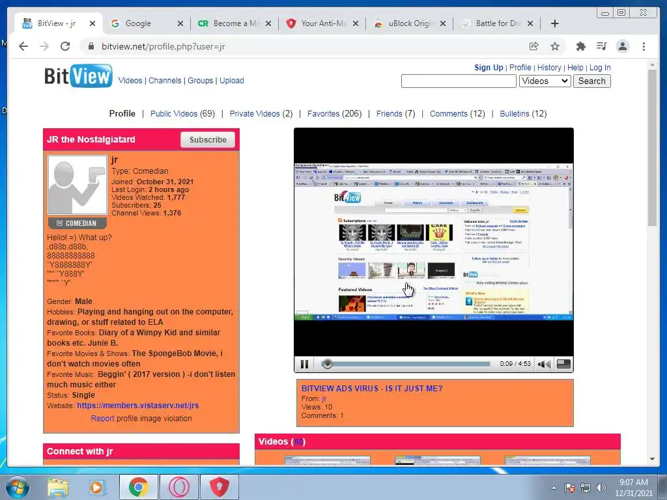
Task: Click the Log In link
Action: [x=600, y=67]
